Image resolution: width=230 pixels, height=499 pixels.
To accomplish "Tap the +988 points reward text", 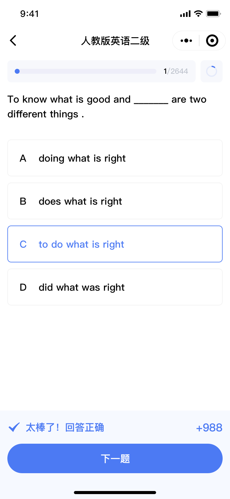I will [209, 427].
